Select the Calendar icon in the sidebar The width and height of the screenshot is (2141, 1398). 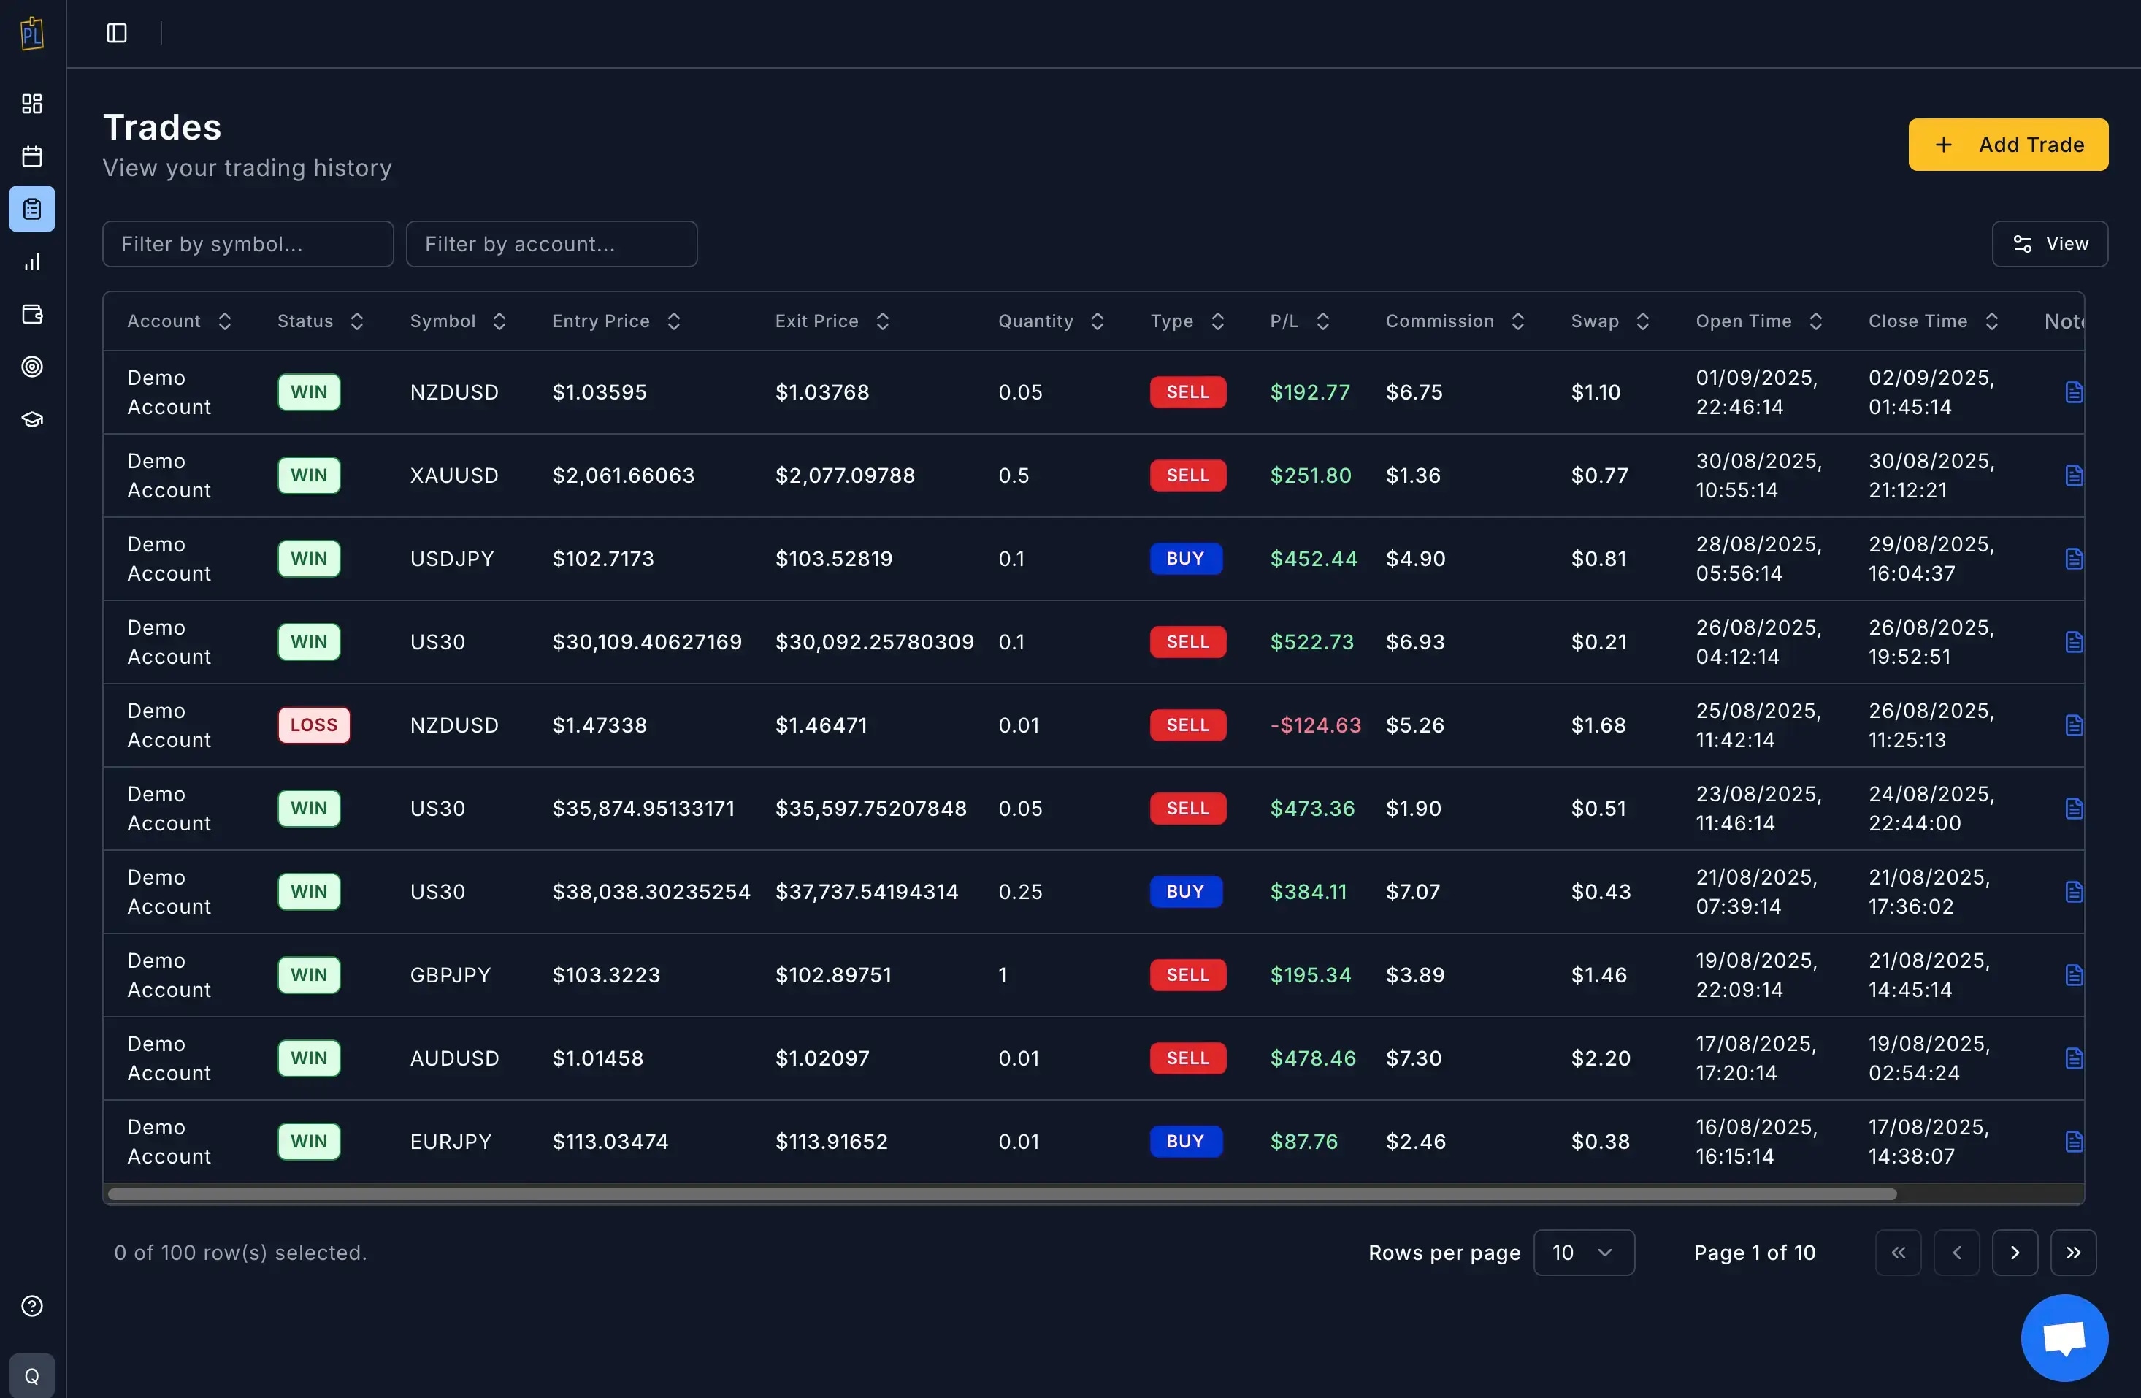click(31, 156)
